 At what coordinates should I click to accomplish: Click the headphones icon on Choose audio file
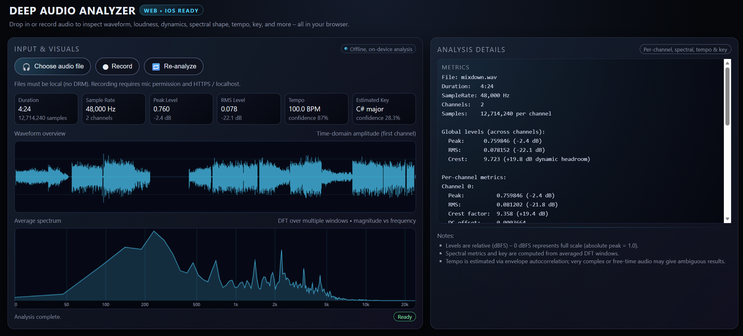pos(26,67)
